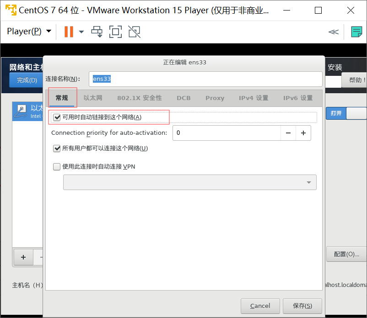Click Send Ctrl+Alt+Del toolbar icon

pos(97,32)
